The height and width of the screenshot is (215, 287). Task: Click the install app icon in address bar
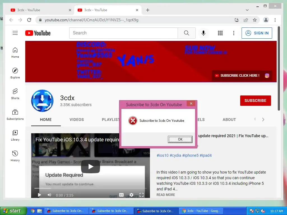click(x=237, y=20)
